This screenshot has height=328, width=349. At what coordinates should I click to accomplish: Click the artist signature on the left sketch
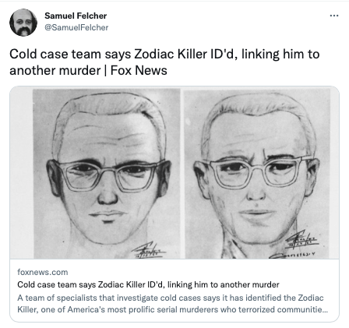click(x=149, y=250)
